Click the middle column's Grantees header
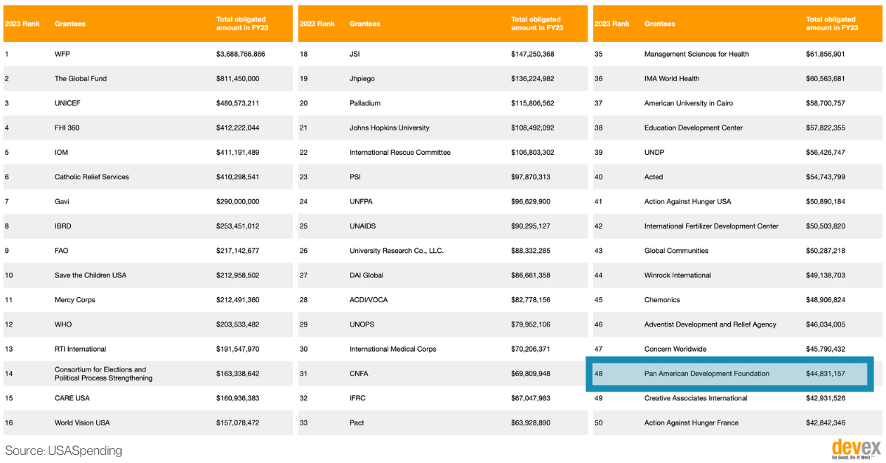Screen dimensions: 886x463 365,24
